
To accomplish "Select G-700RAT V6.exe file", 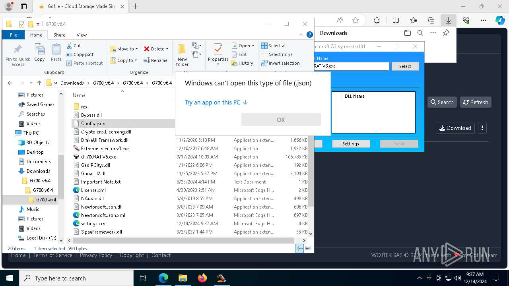I will tap(98, 157).
